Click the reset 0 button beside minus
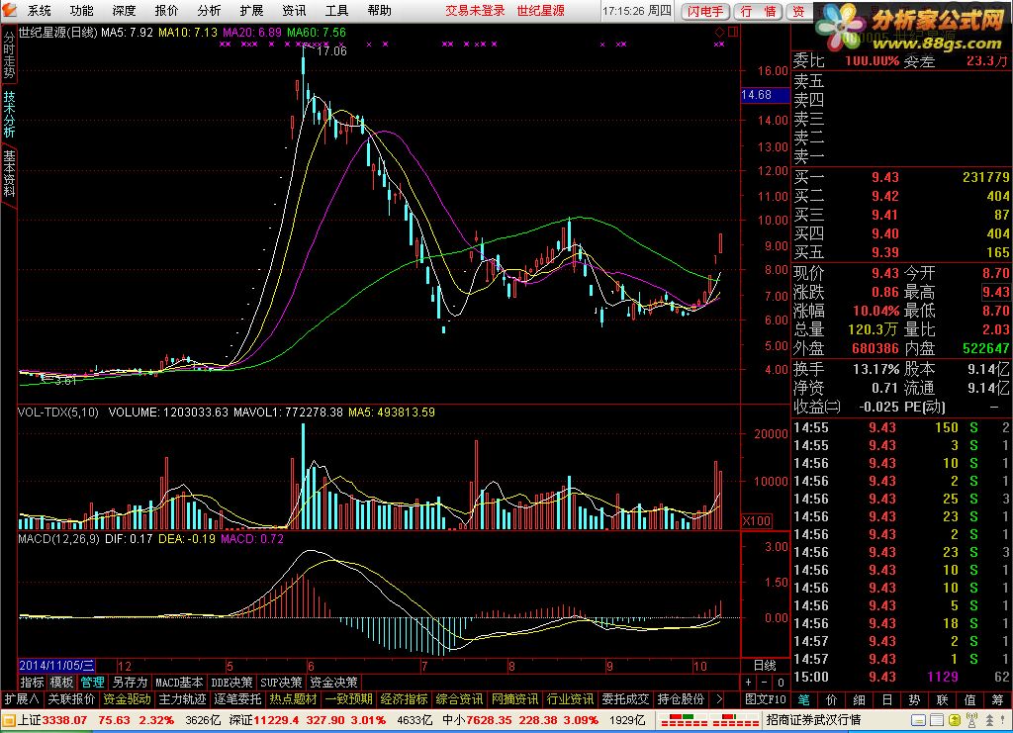1013x733 pixels. coord(781,682)
